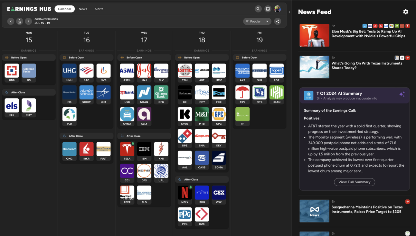Open News Feed settings gear
The image size is (416, 236).
405,12
